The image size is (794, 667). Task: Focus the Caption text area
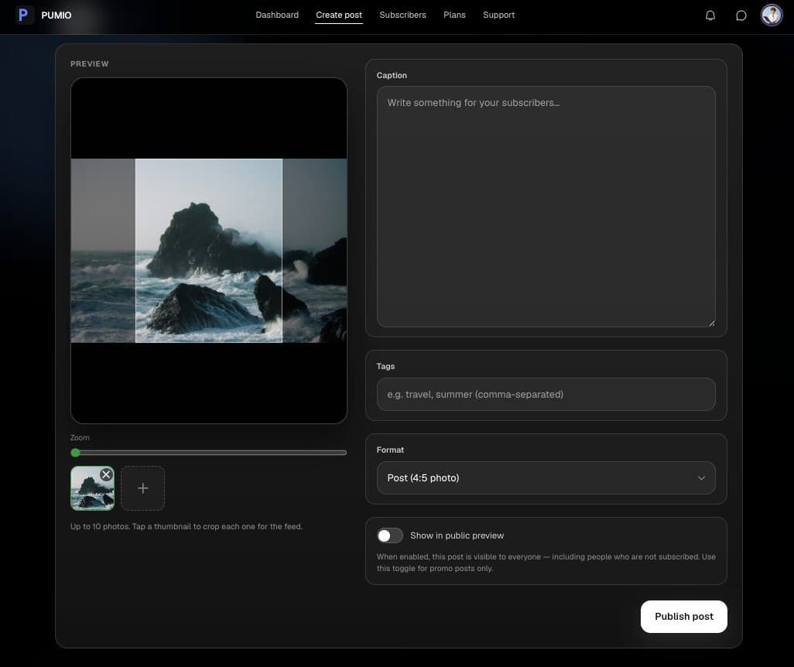tap(546, 207)
